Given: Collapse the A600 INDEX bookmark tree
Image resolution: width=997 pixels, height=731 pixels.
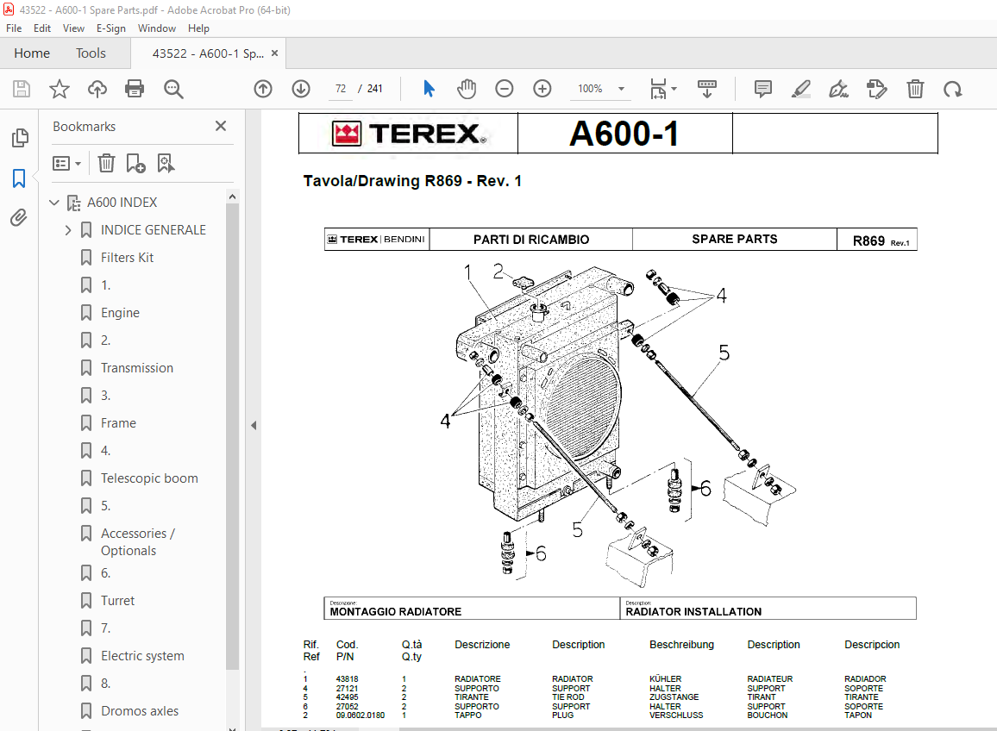Looking at the screenshot, I should [54, 203].
